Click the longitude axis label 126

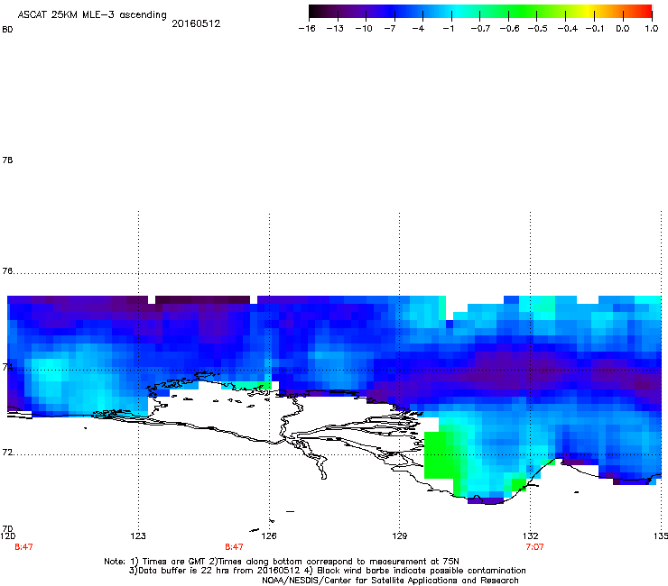269,536
